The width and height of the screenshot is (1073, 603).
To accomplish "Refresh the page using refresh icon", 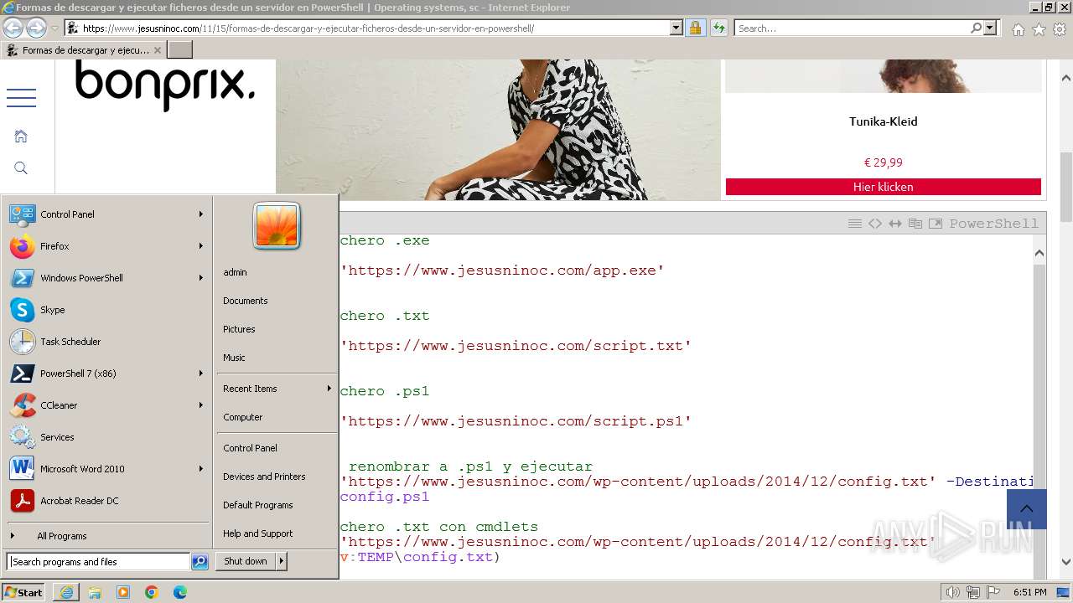I will (x=718, y=28).
